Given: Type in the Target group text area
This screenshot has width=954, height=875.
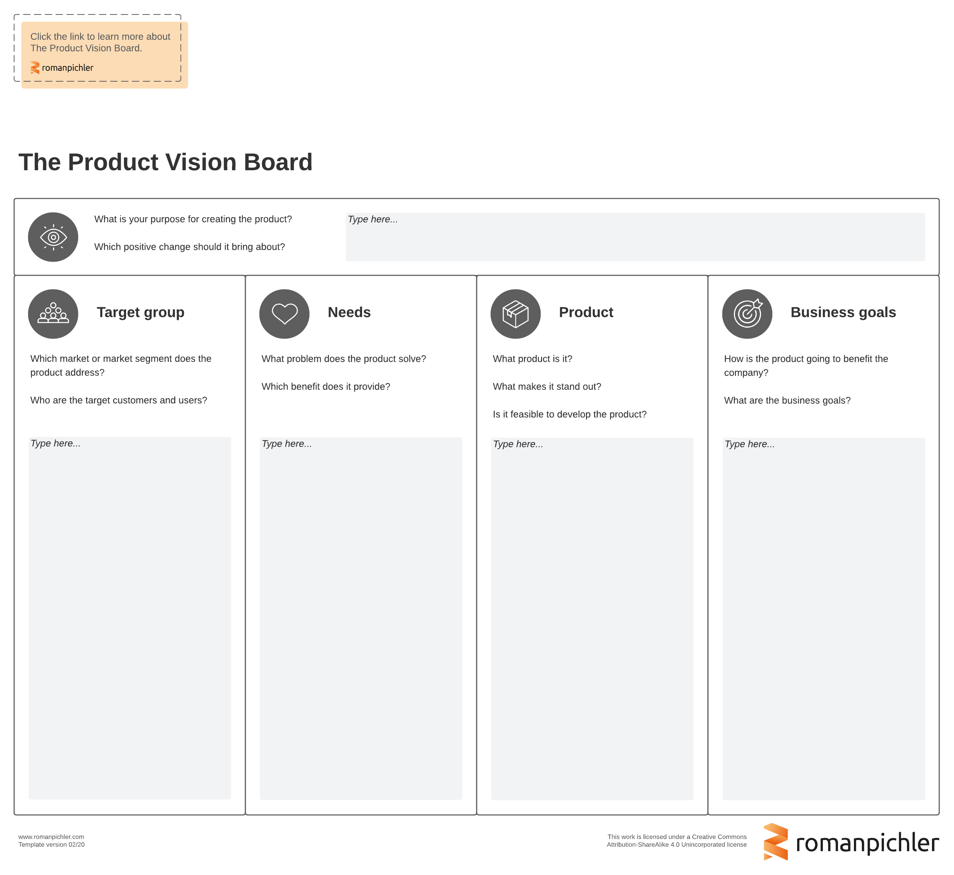Looking at the screenshot, I should (130, 618).
